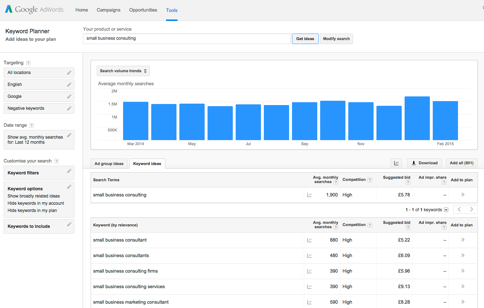Open the Last 12 months date range box

[39, 140]
